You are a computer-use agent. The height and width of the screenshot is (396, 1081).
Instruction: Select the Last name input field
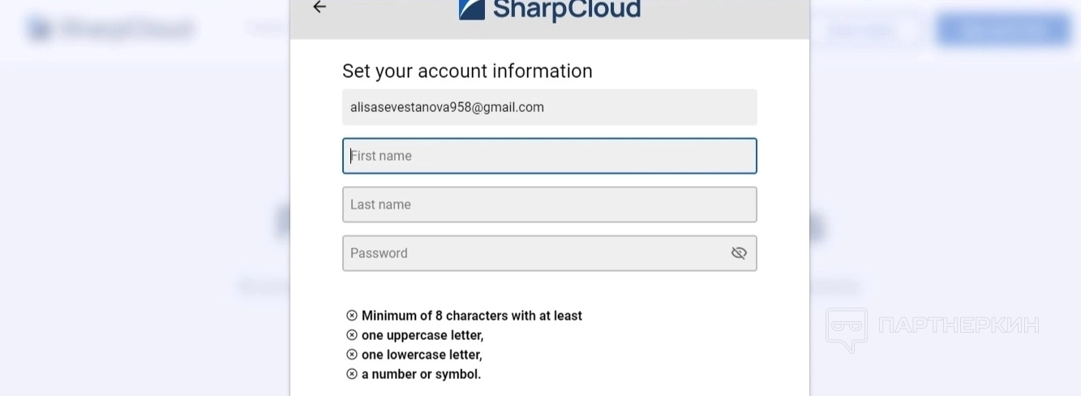(x=549, y=204)
